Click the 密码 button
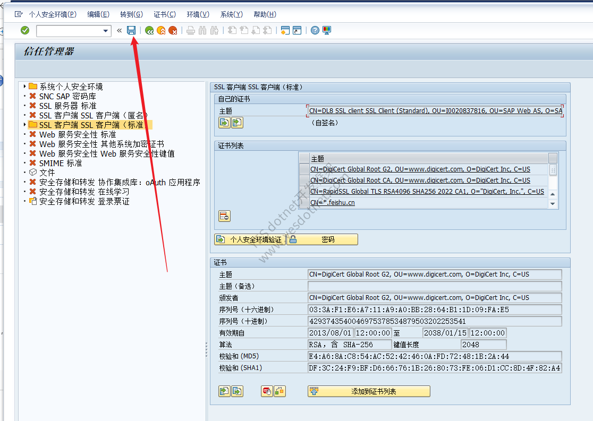Screen dimensions: 593x421 tap(322, 239)
